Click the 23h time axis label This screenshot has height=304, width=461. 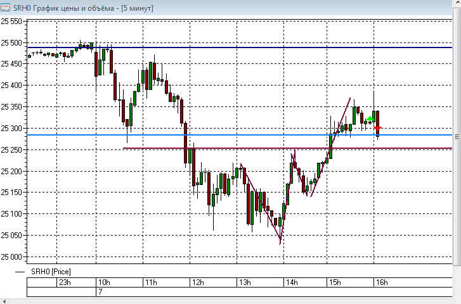(65, 282)
